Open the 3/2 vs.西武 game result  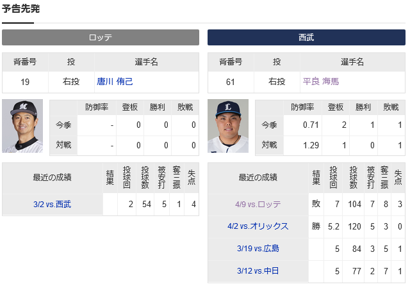53,204
